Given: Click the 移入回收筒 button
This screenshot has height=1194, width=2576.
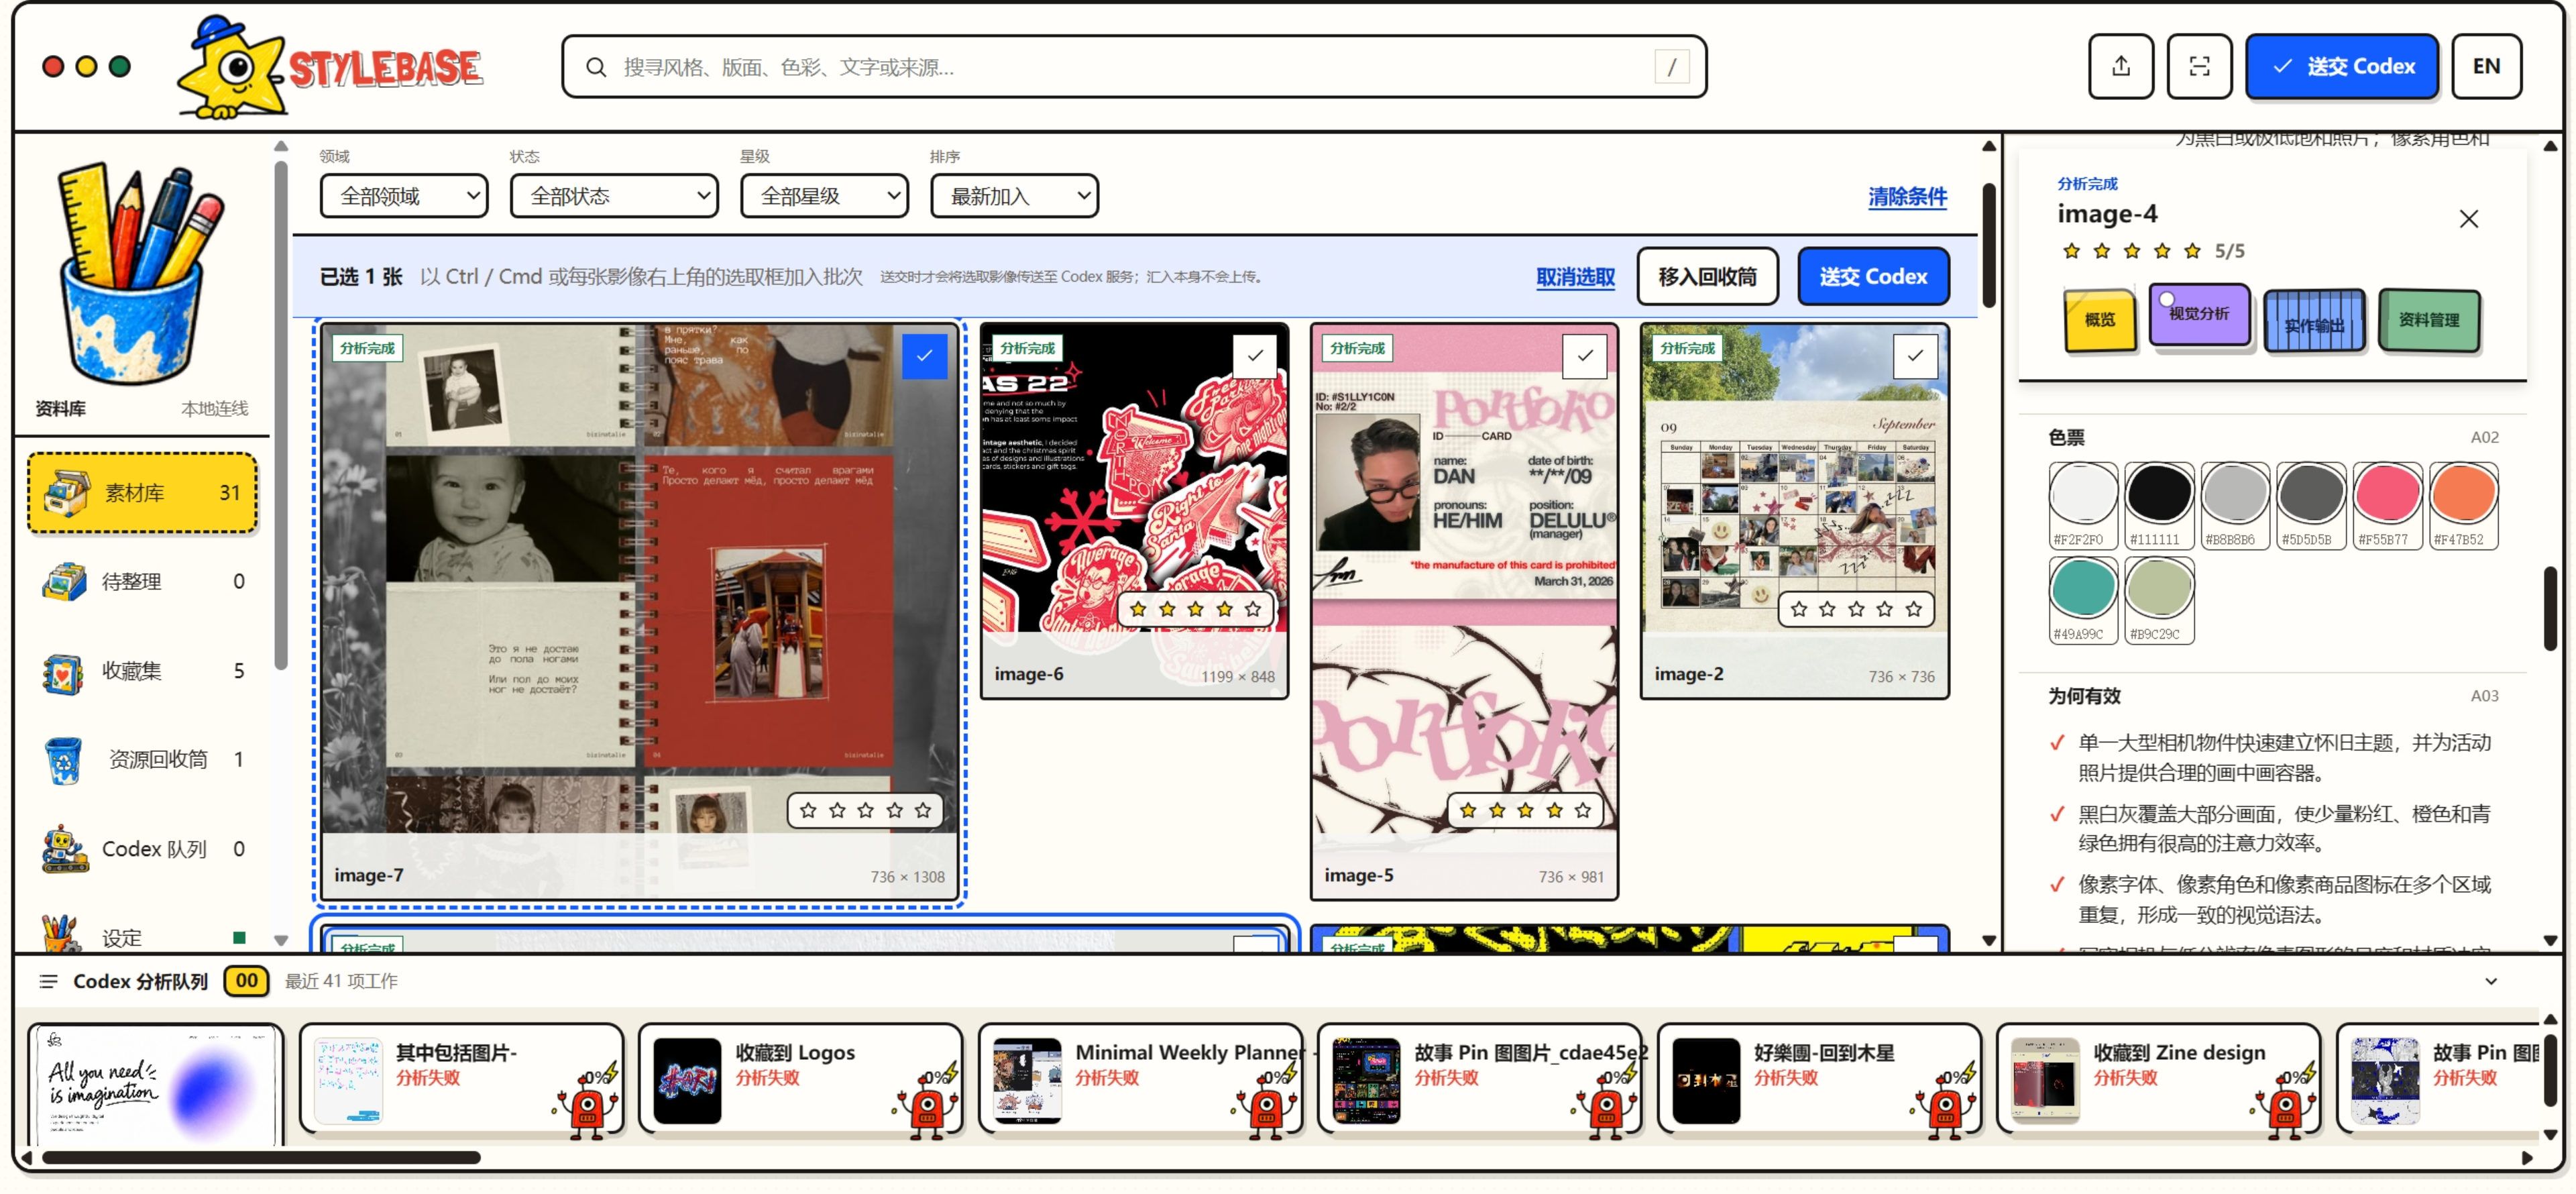Looking at the screenshot, I should [1707, 277].
